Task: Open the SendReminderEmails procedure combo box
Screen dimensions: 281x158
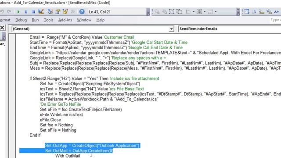Action: pyautogui.click(x=230, y=29)
